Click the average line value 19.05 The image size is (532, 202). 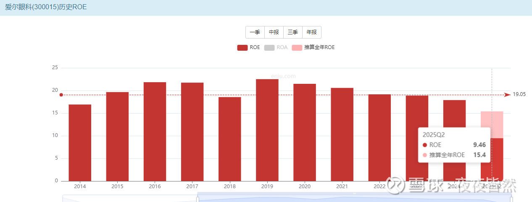(x=519, y=94)
